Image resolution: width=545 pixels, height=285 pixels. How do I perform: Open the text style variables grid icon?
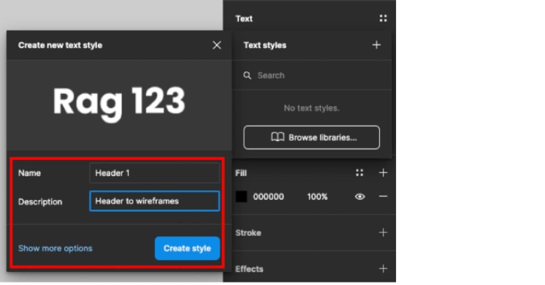pos(383,18)
